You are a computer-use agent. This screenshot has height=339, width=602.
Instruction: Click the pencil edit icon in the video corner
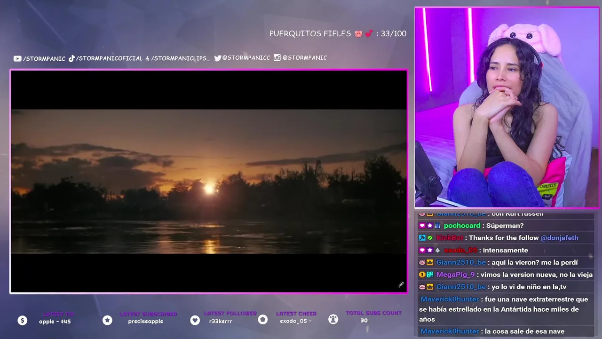tap(401, 284)
